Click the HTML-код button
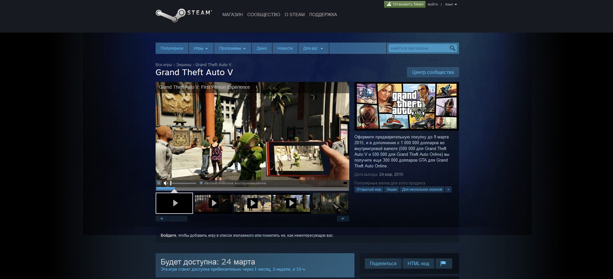The width and height of the screenshot is (613, 279). coord(418,264)
